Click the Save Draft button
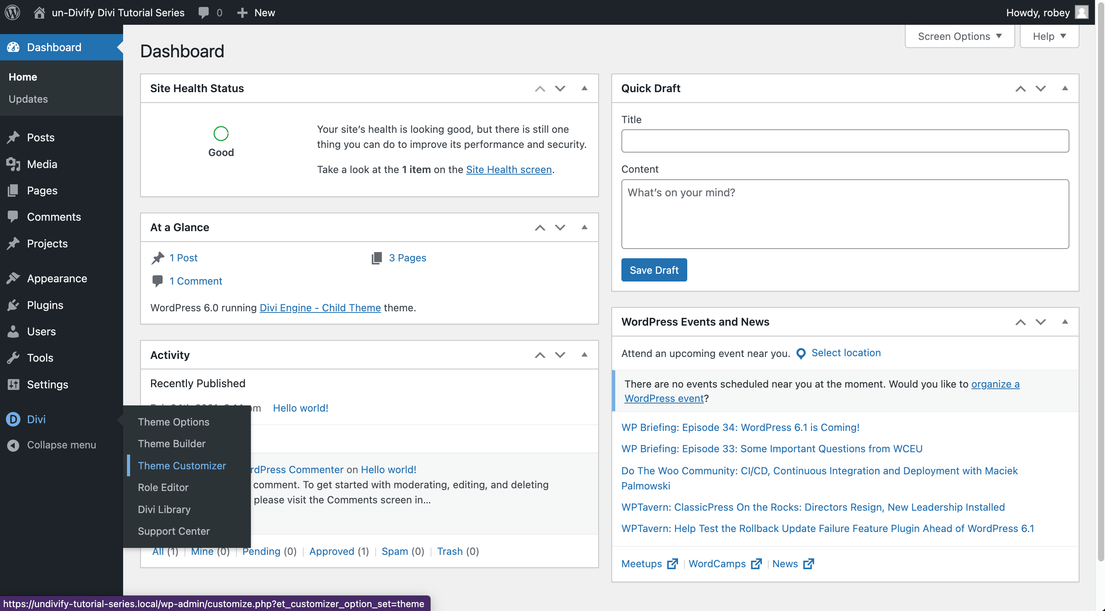 pyautogui.click(x=654, y=270)
